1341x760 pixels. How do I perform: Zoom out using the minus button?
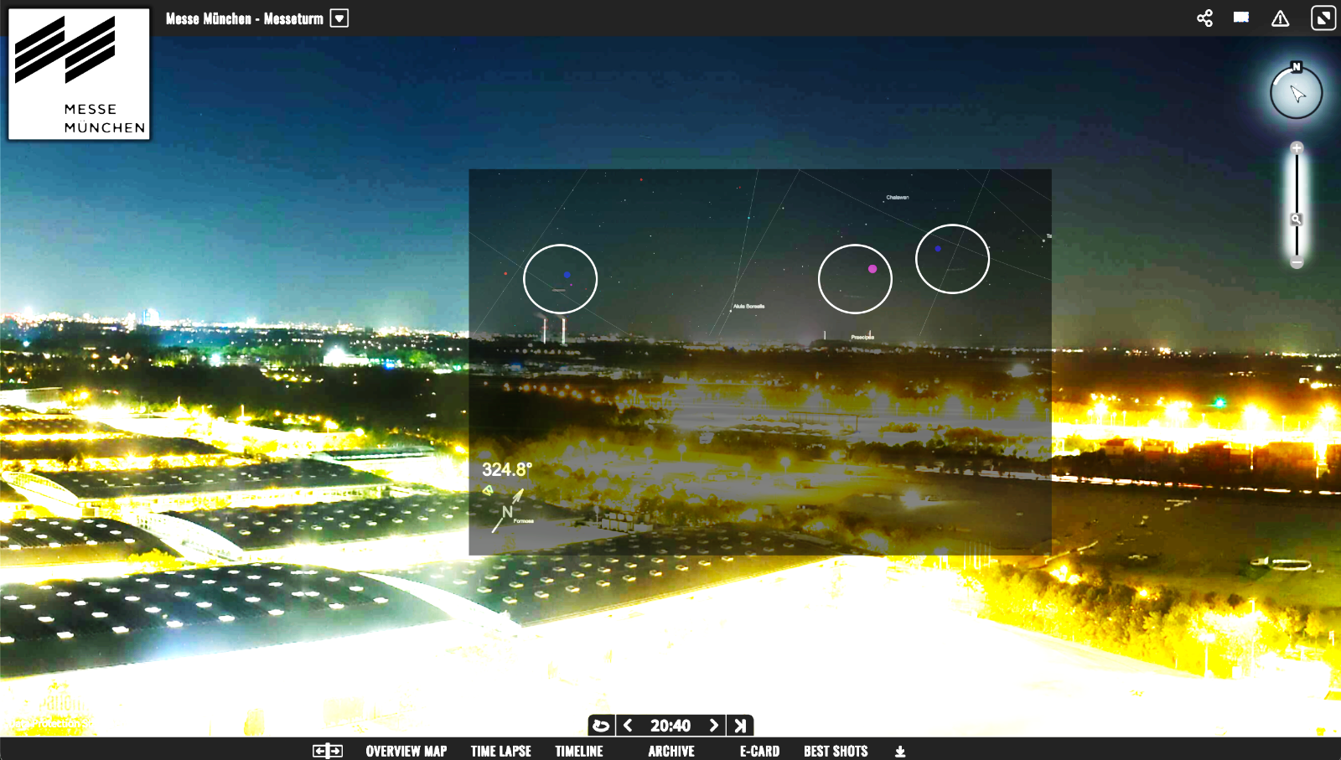coord(1297,263)
